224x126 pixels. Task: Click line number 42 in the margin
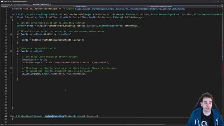[x=6, y=116]
